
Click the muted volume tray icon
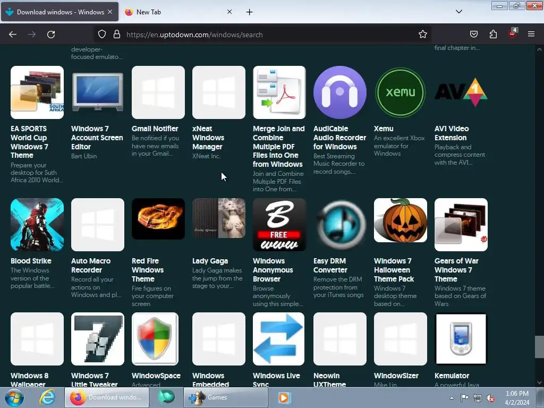pos(490,398)
